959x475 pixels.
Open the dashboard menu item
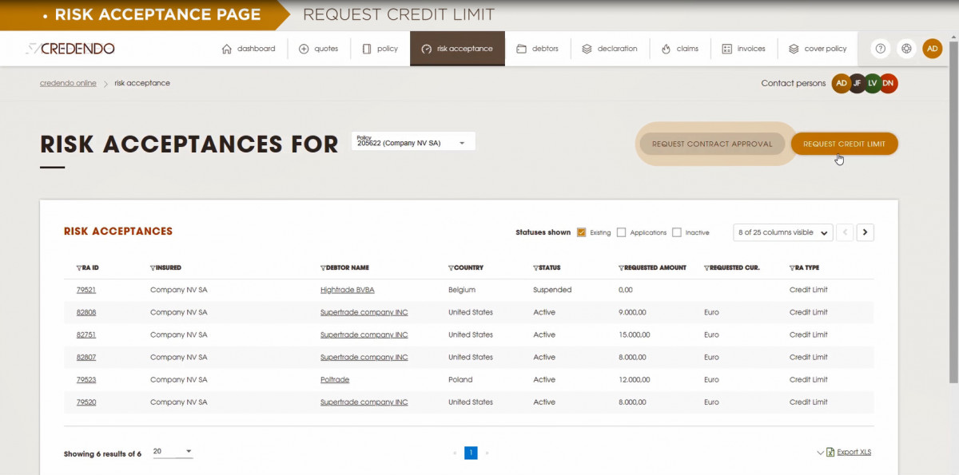point(249,49)
